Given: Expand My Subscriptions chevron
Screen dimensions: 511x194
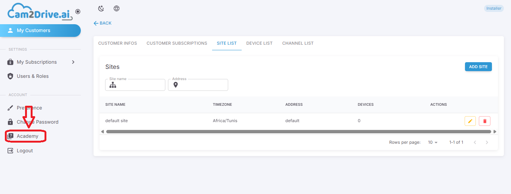Looking at the screenshot, I should [73, 62].
